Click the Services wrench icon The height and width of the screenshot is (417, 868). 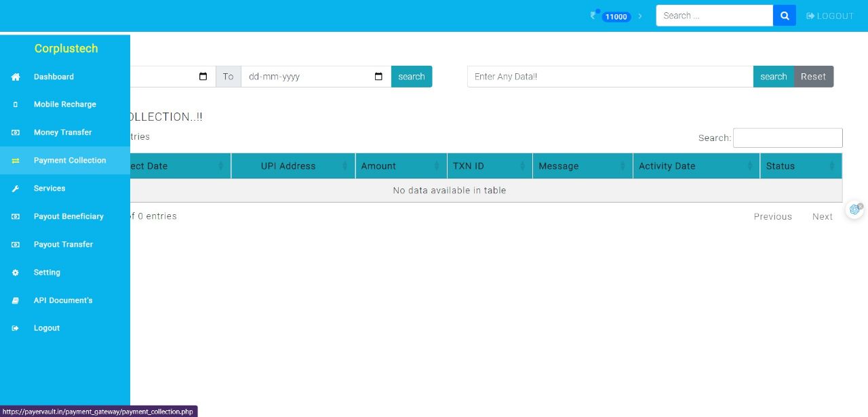tap(16, 188)
